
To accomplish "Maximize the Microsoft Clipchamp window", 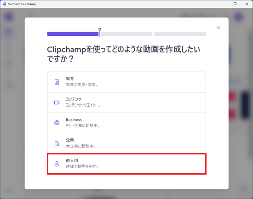I will pos(235,4).
